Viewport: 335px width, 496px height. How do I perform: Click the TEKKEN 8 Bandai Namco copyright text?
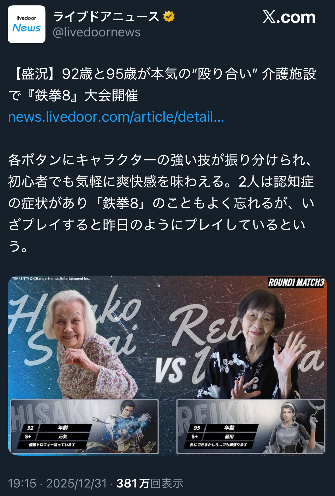[51, 279]
